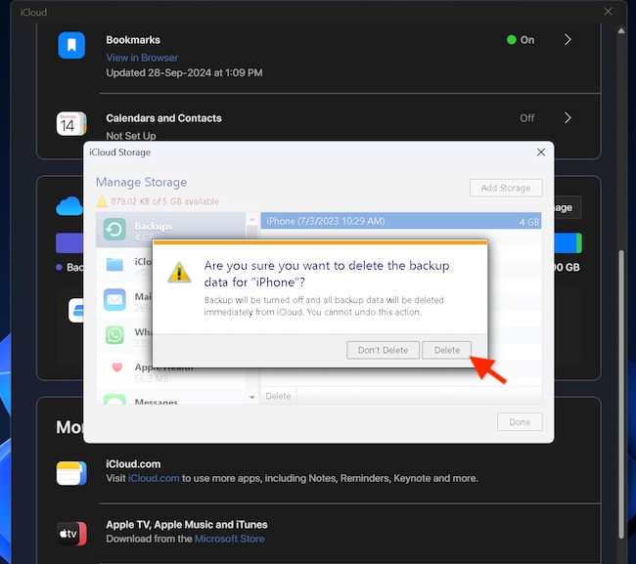This screenshot has width=636, height=564.
Task: Click the iCloud.com notes icon
Action: pyautogui.click(x=71, y=473)
